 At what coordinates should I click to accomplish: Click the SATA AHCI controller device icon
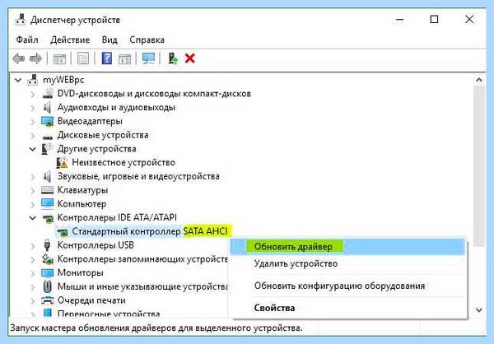click(x=63, y=232)
